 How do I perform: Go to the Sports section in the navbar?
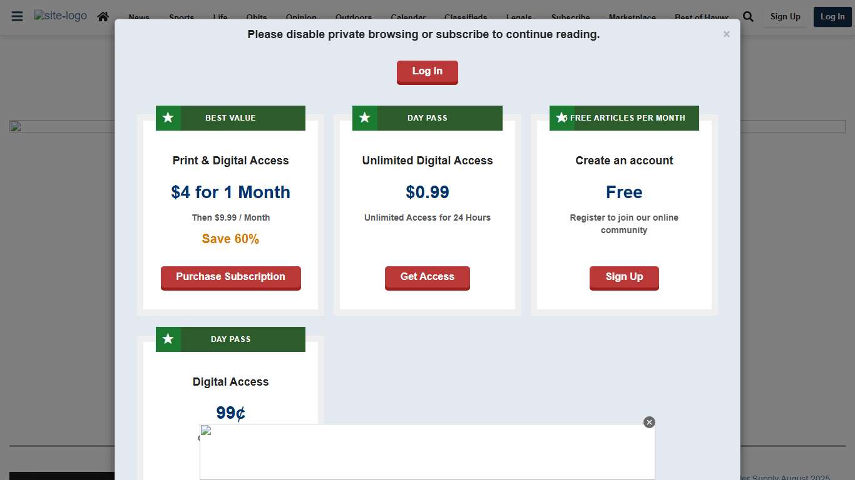tap(182, 17)
